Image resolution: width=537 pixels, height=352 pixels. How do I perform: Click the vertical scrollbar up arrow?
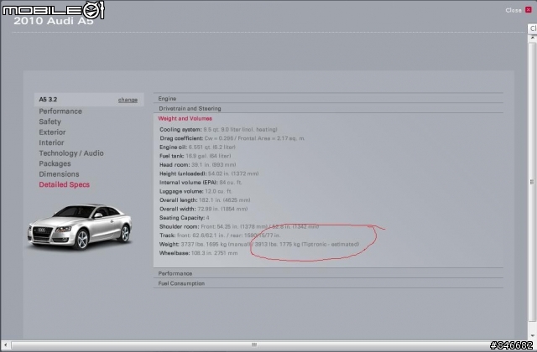point(533,38)
